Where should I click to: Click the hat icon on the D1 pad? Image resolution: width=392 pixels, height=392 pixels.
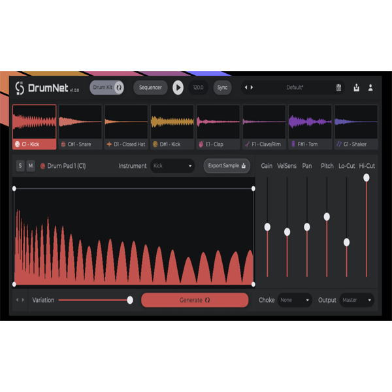(109, 144)
